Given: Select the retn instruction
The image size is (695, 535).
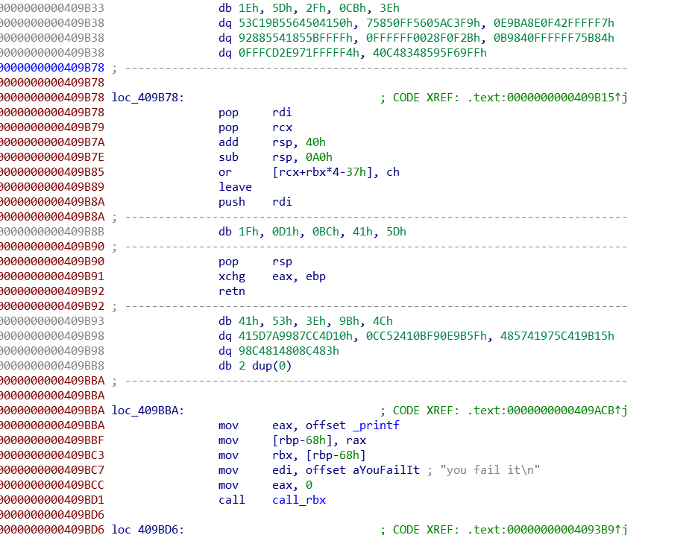Looking at the screenshot, I should (231, 291).
